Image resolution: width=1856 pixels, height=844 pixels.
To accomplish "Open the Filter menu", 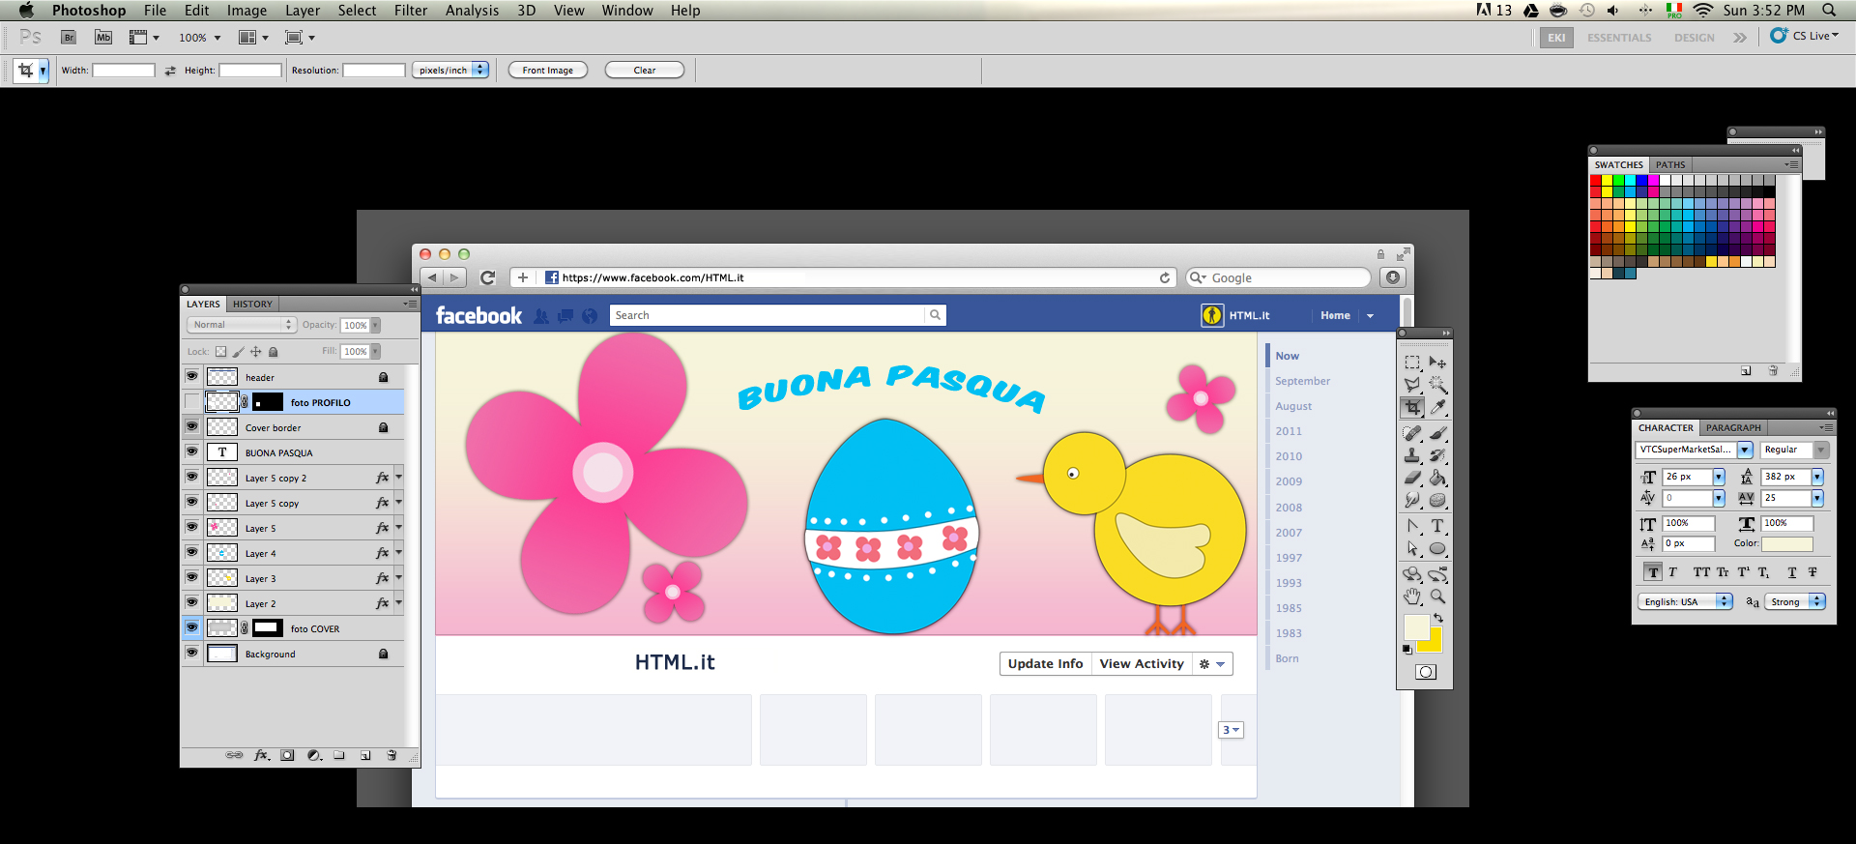I will (411, 11).
